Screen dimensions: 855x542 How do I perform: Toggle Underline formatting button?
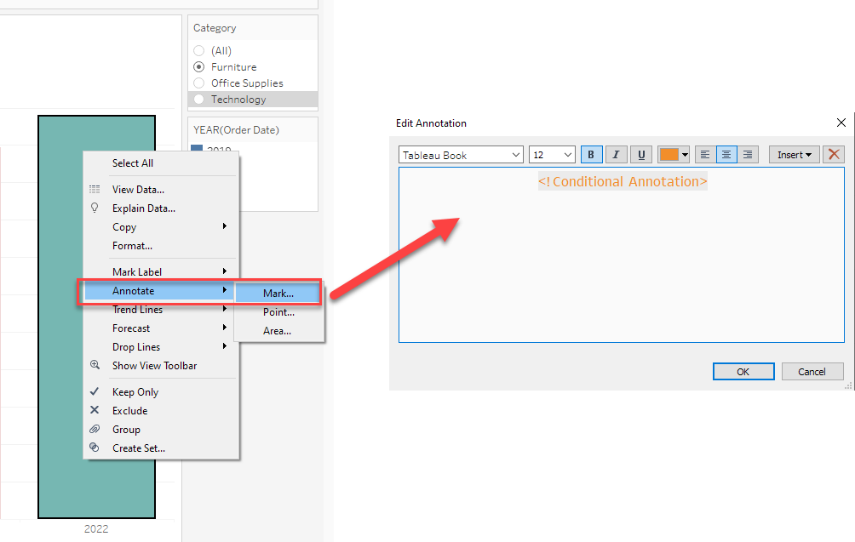point(641,155)
